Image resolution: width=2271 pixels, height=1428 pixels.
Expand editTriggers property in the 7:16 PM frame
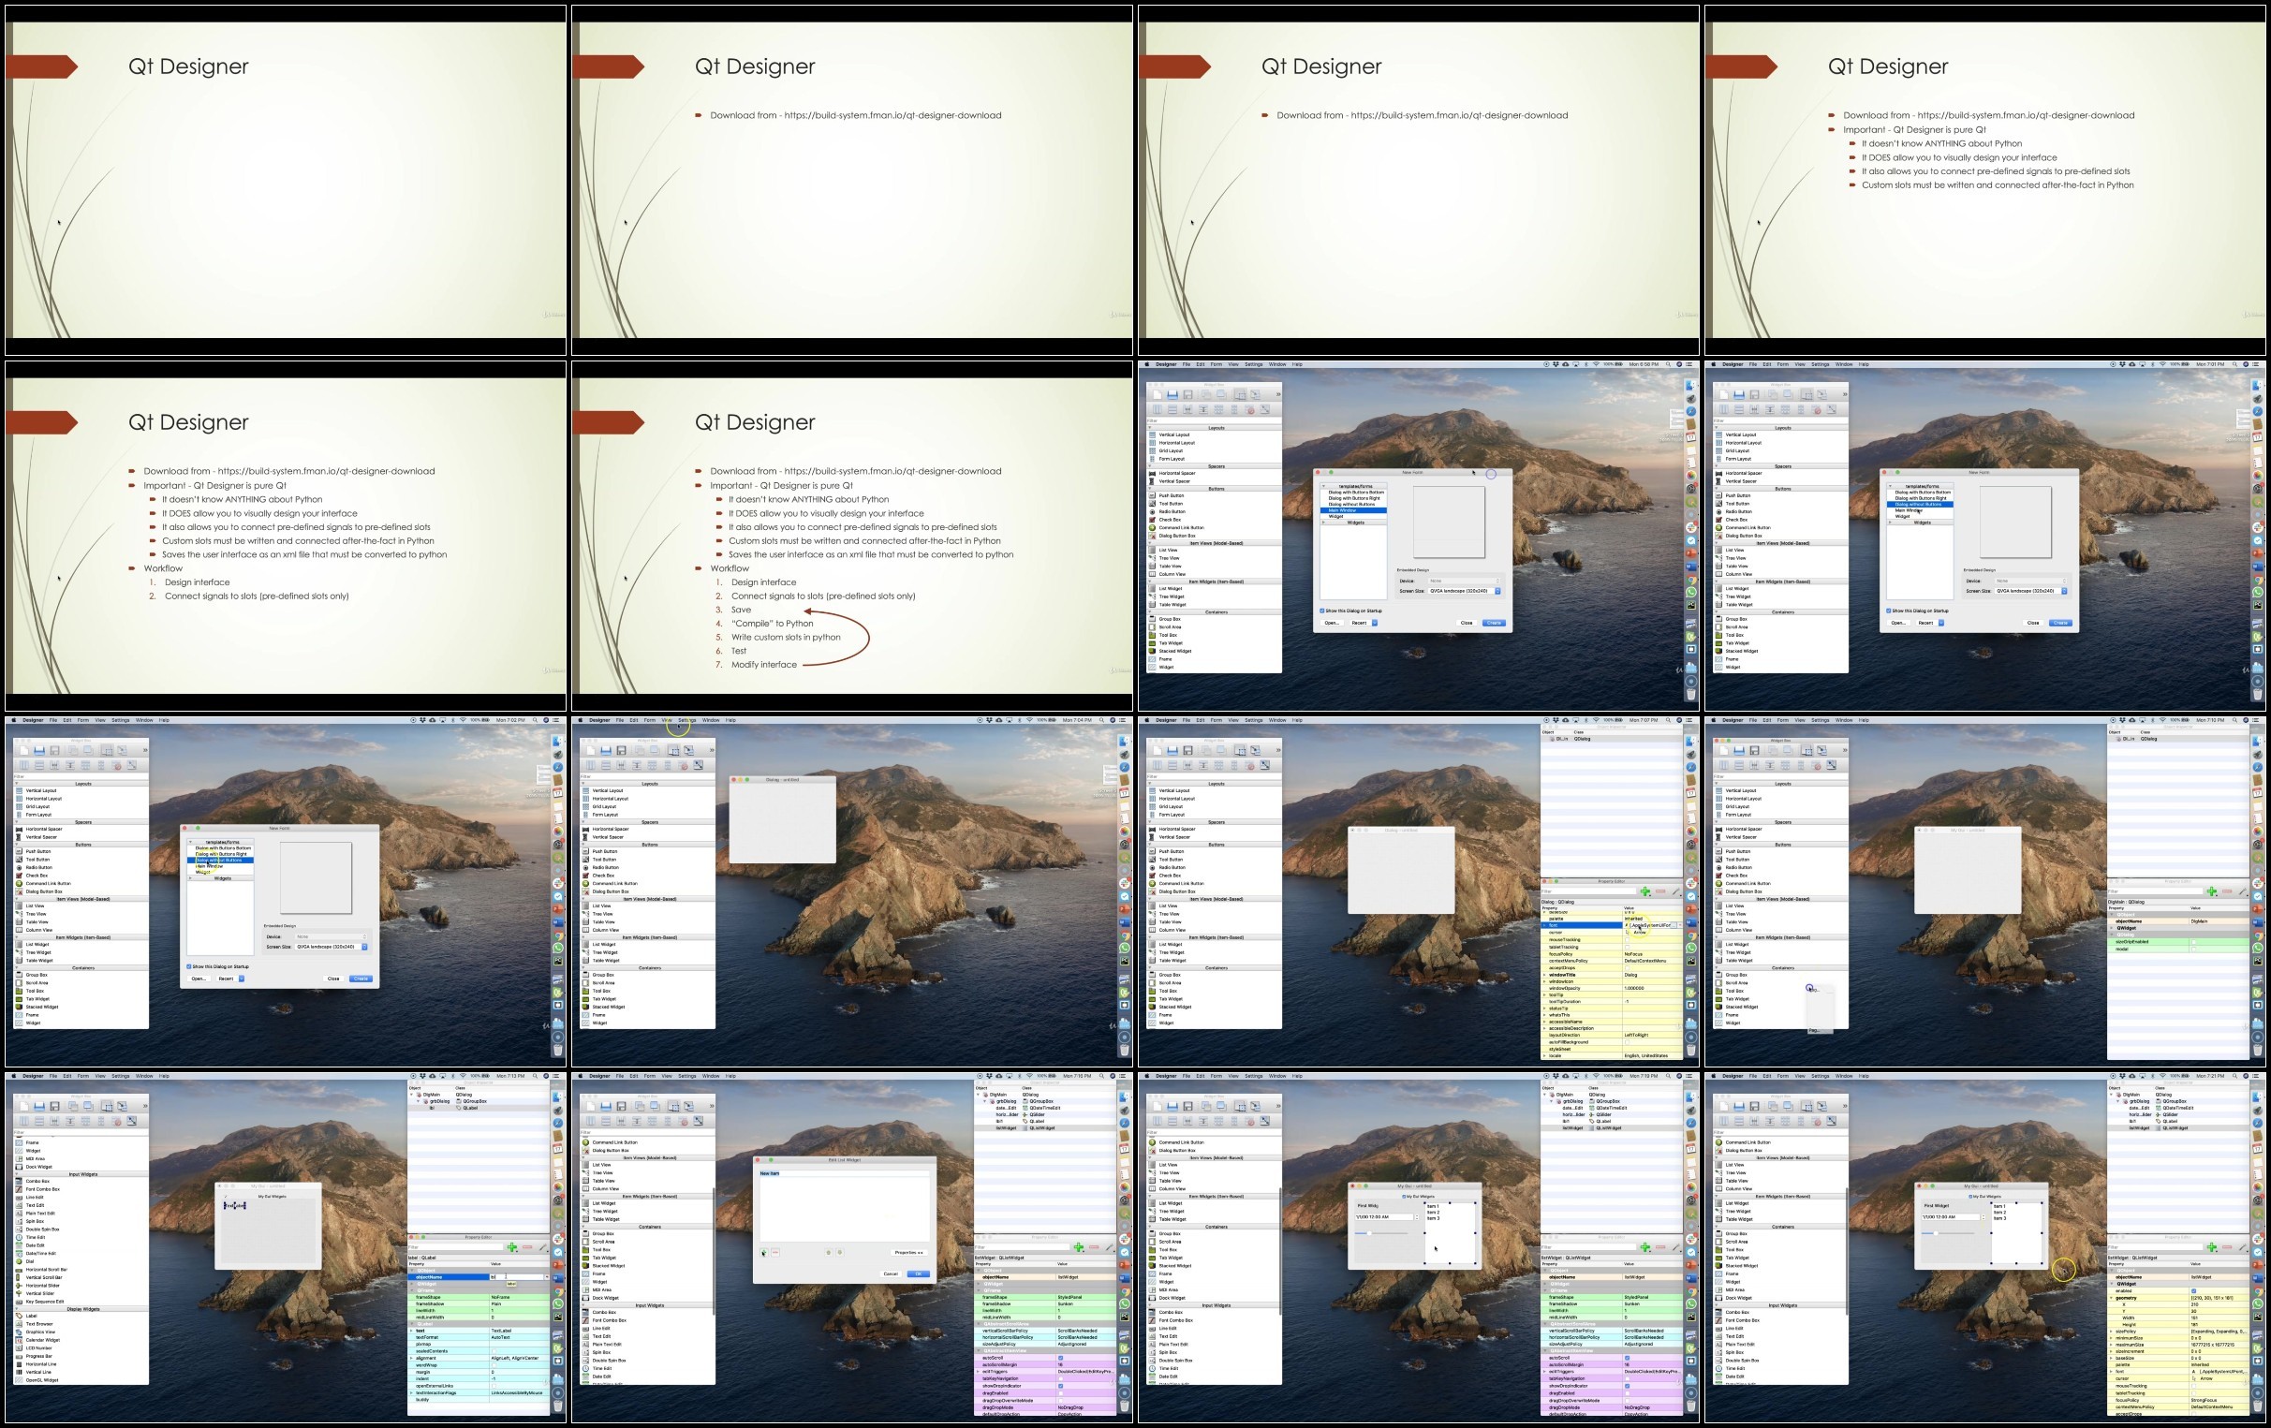[x=979, y=1373]
